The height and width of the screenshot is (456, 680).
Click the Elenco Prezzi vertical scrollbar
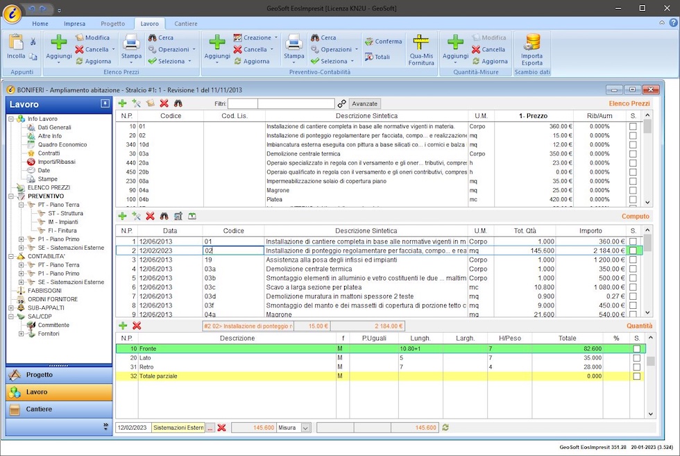tap(647, 159)
